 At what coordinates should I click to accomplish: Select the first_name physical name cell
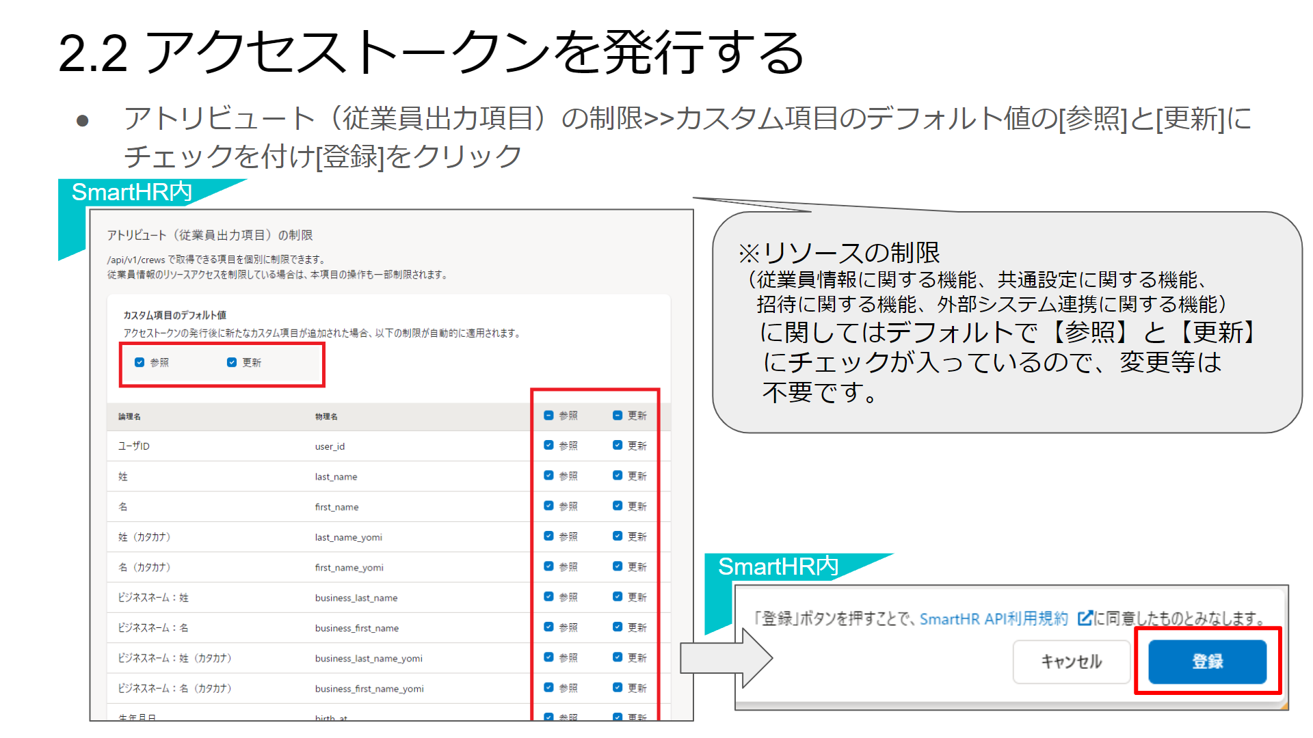[336, 507]
